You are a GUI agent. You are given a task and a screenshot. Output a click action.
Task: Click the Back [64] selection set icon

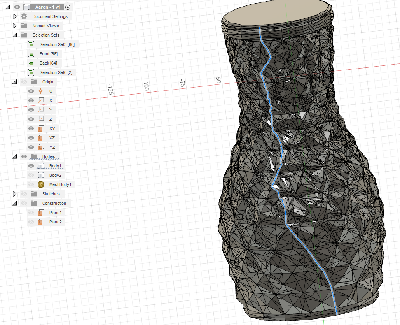31,63
